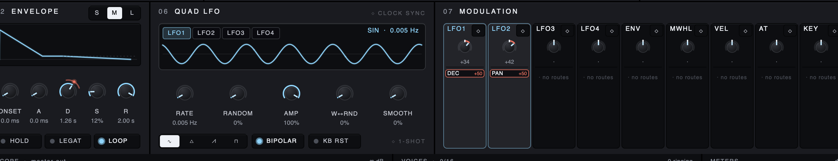Toggle the envelope HOLD switch
The height and width of the screenshot is (161, 838).
click(x=20, y=141)
